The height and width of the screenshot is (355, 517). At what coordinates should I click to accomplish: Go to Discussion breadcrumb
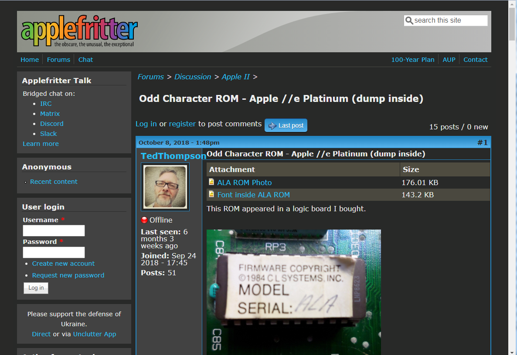tap(193, 77)
